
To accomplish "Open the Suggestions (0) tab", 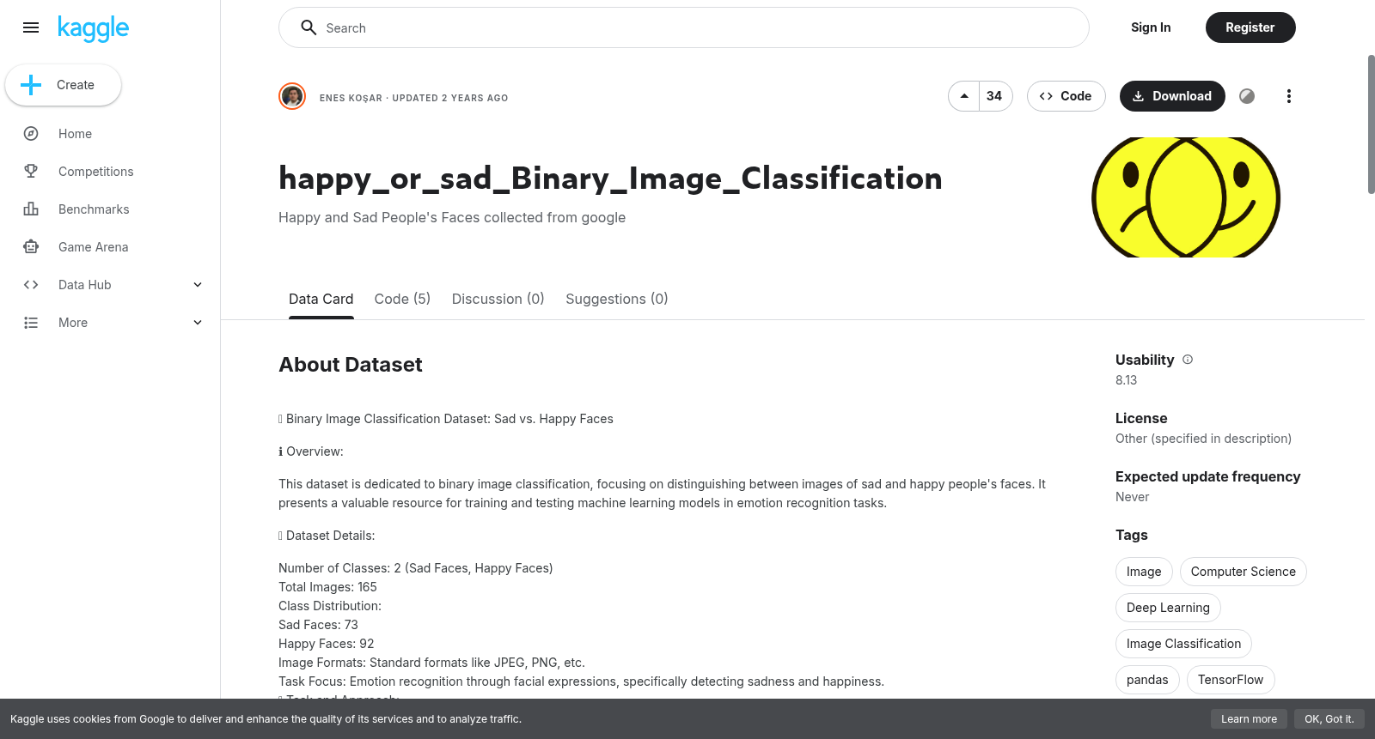I will [x=616, y=299].
